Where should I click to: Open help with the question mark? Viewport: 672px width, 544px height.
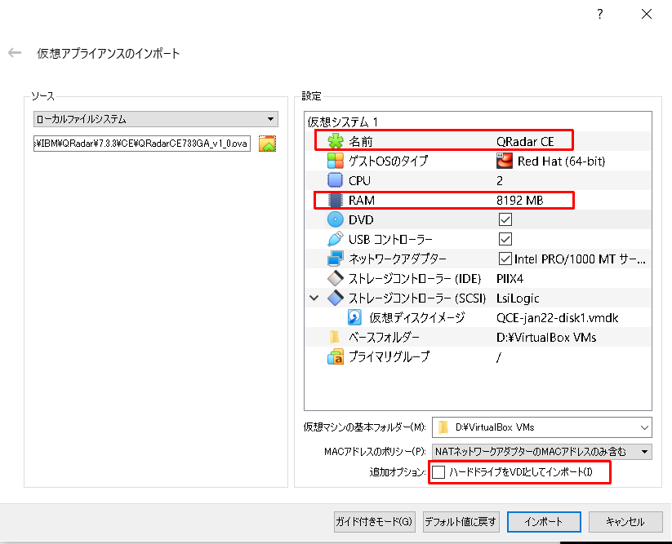point(600,14)
